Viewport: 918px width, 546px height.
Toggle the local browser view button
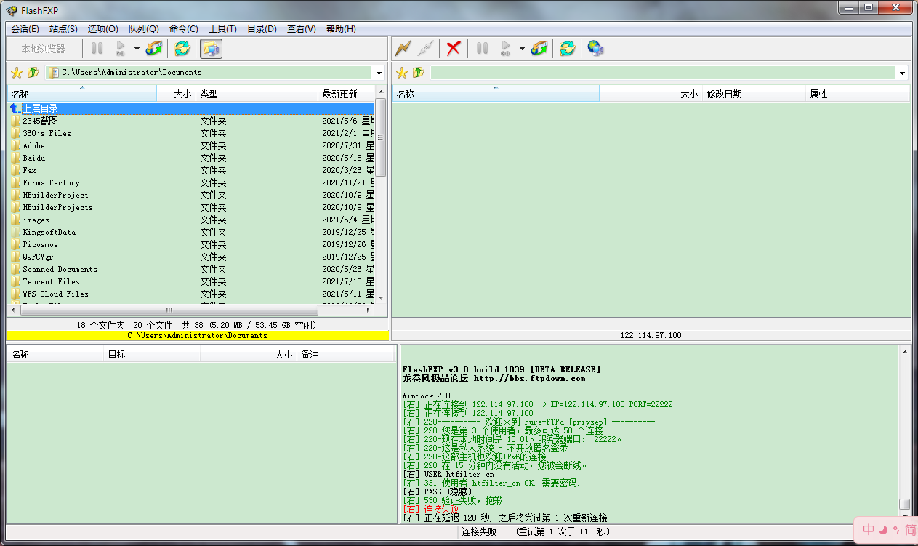tap(211, 49)
